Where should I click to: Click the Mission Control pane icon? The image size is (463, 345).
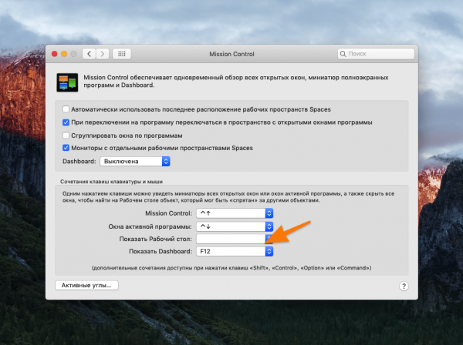67,82
